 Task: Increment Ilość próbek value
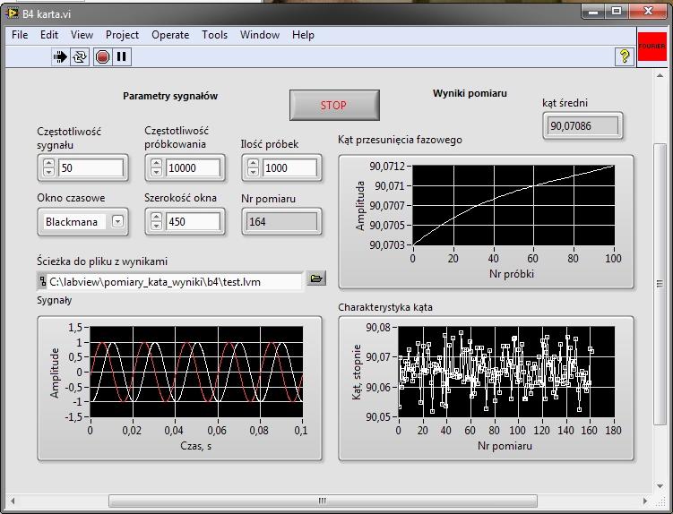(x=254, y=164)
